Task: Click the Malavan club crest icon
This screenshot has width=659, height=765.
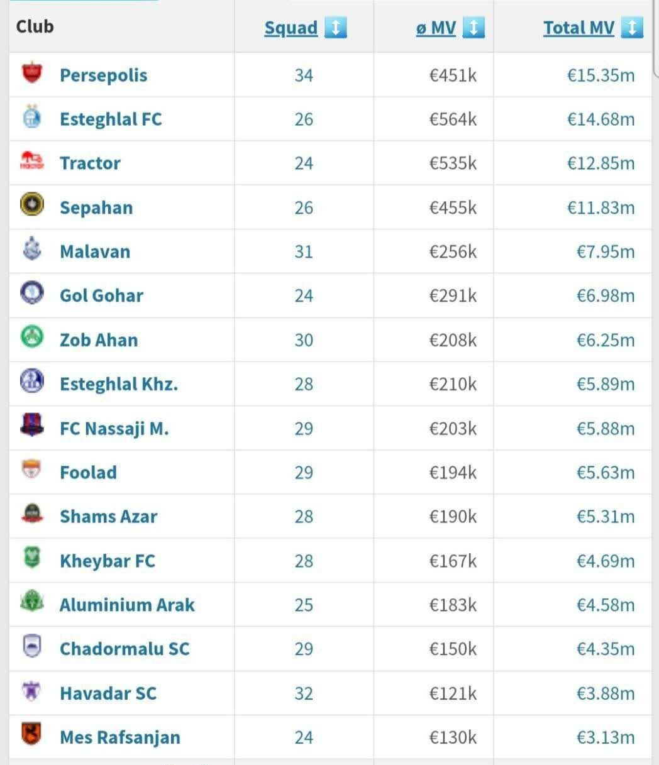Action: tap(31, 250)
